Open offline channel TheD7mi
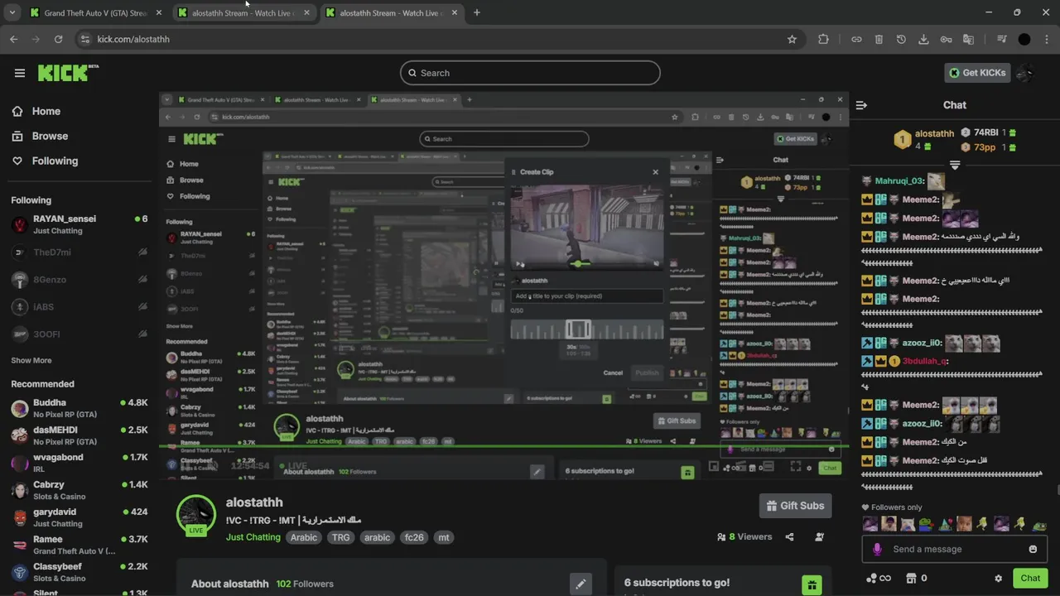The image size is (1060, 596). point(79,252)
